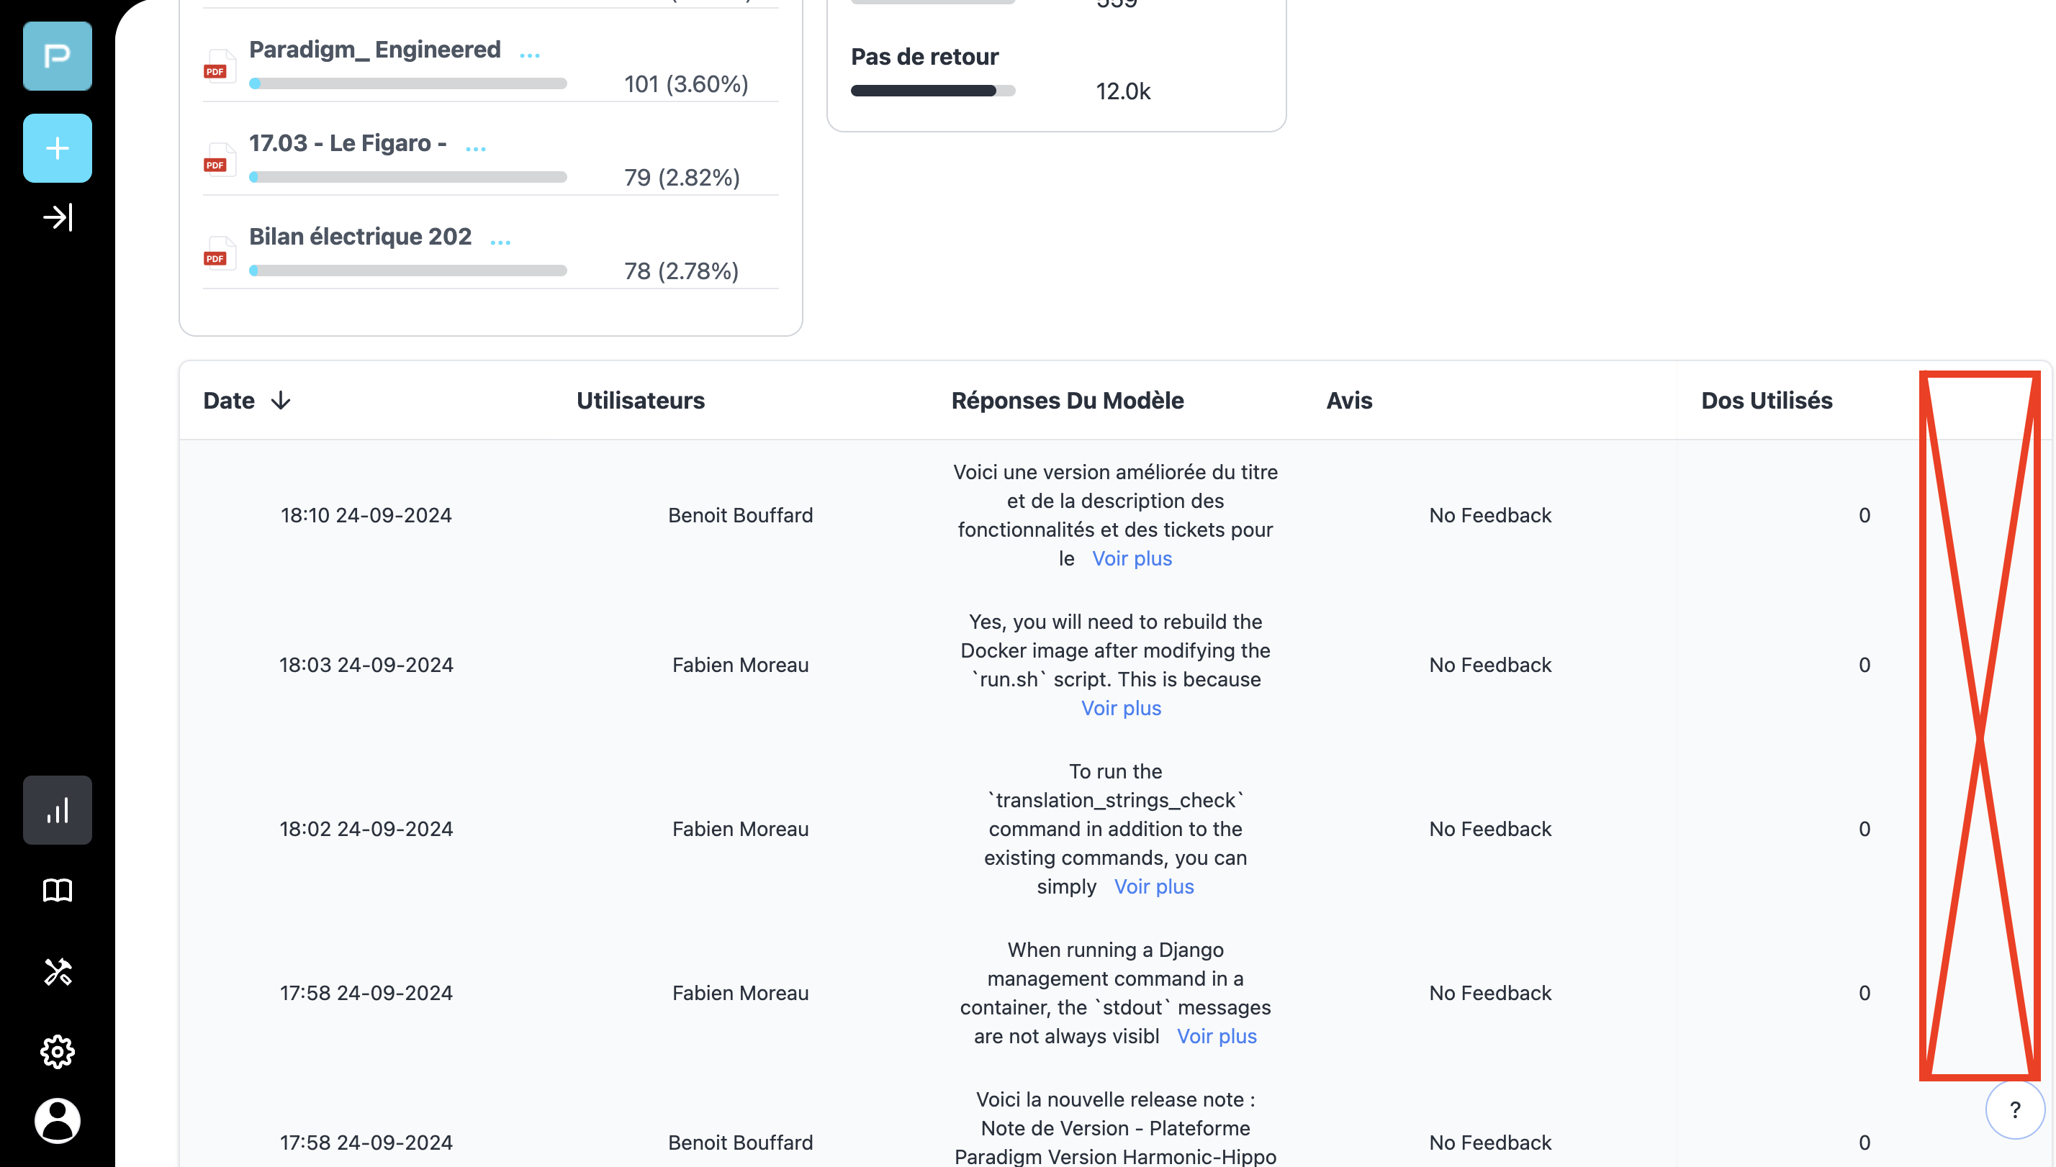The width and height of the screenshot is (2056, 1167).
Task: Click PDF icon of Bilan électrique 202
Action: point(218,253)
